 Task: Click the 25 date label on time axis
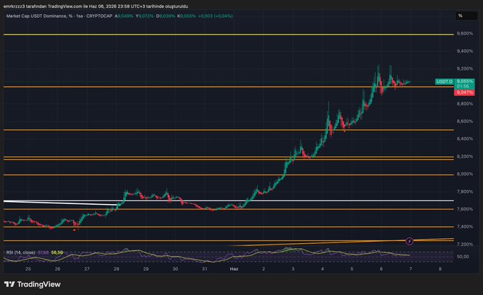click(x=28, y=269)
